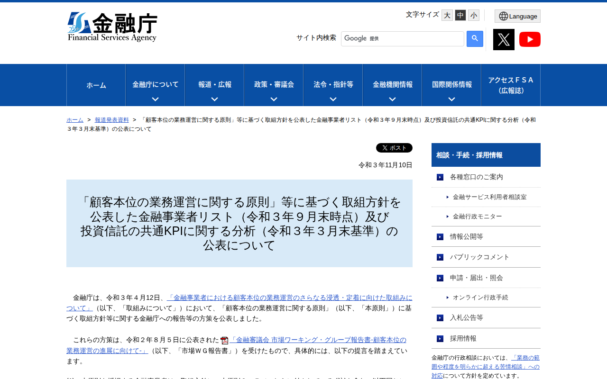Set text size to 大 (large)
Screen dimensions: 607x379
[447, 15]
